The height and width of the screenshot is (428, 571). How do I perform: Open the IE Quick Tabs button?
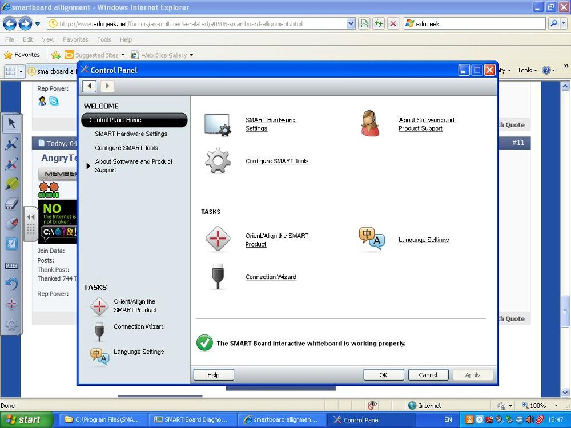pyautogui.click(x=10, y=71)
